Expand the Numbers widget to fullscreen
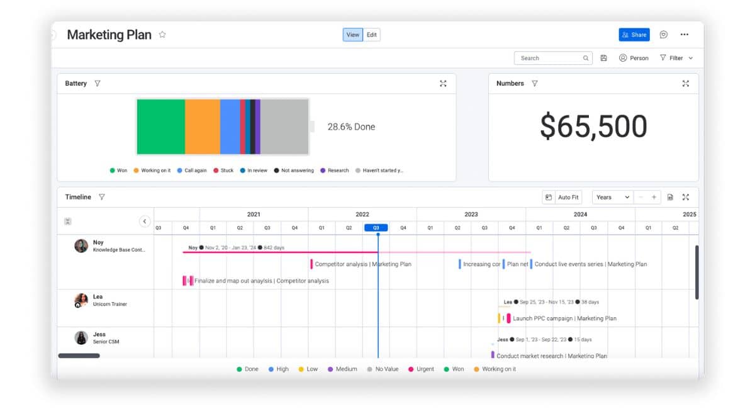The height and width of the screenshot is (409, 755). point(685,84)
